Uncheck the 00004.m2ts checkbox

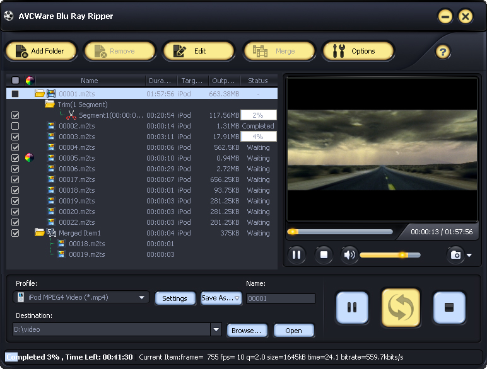click(15, 147)
